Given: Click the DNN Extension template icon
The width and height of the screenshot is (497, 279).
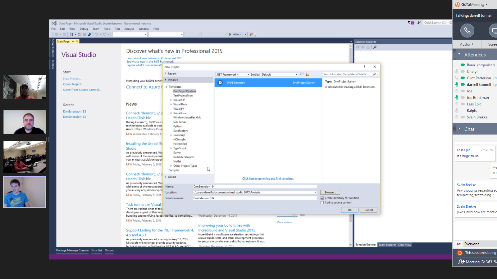Looking at the screenshot, I should coord(220,83).
